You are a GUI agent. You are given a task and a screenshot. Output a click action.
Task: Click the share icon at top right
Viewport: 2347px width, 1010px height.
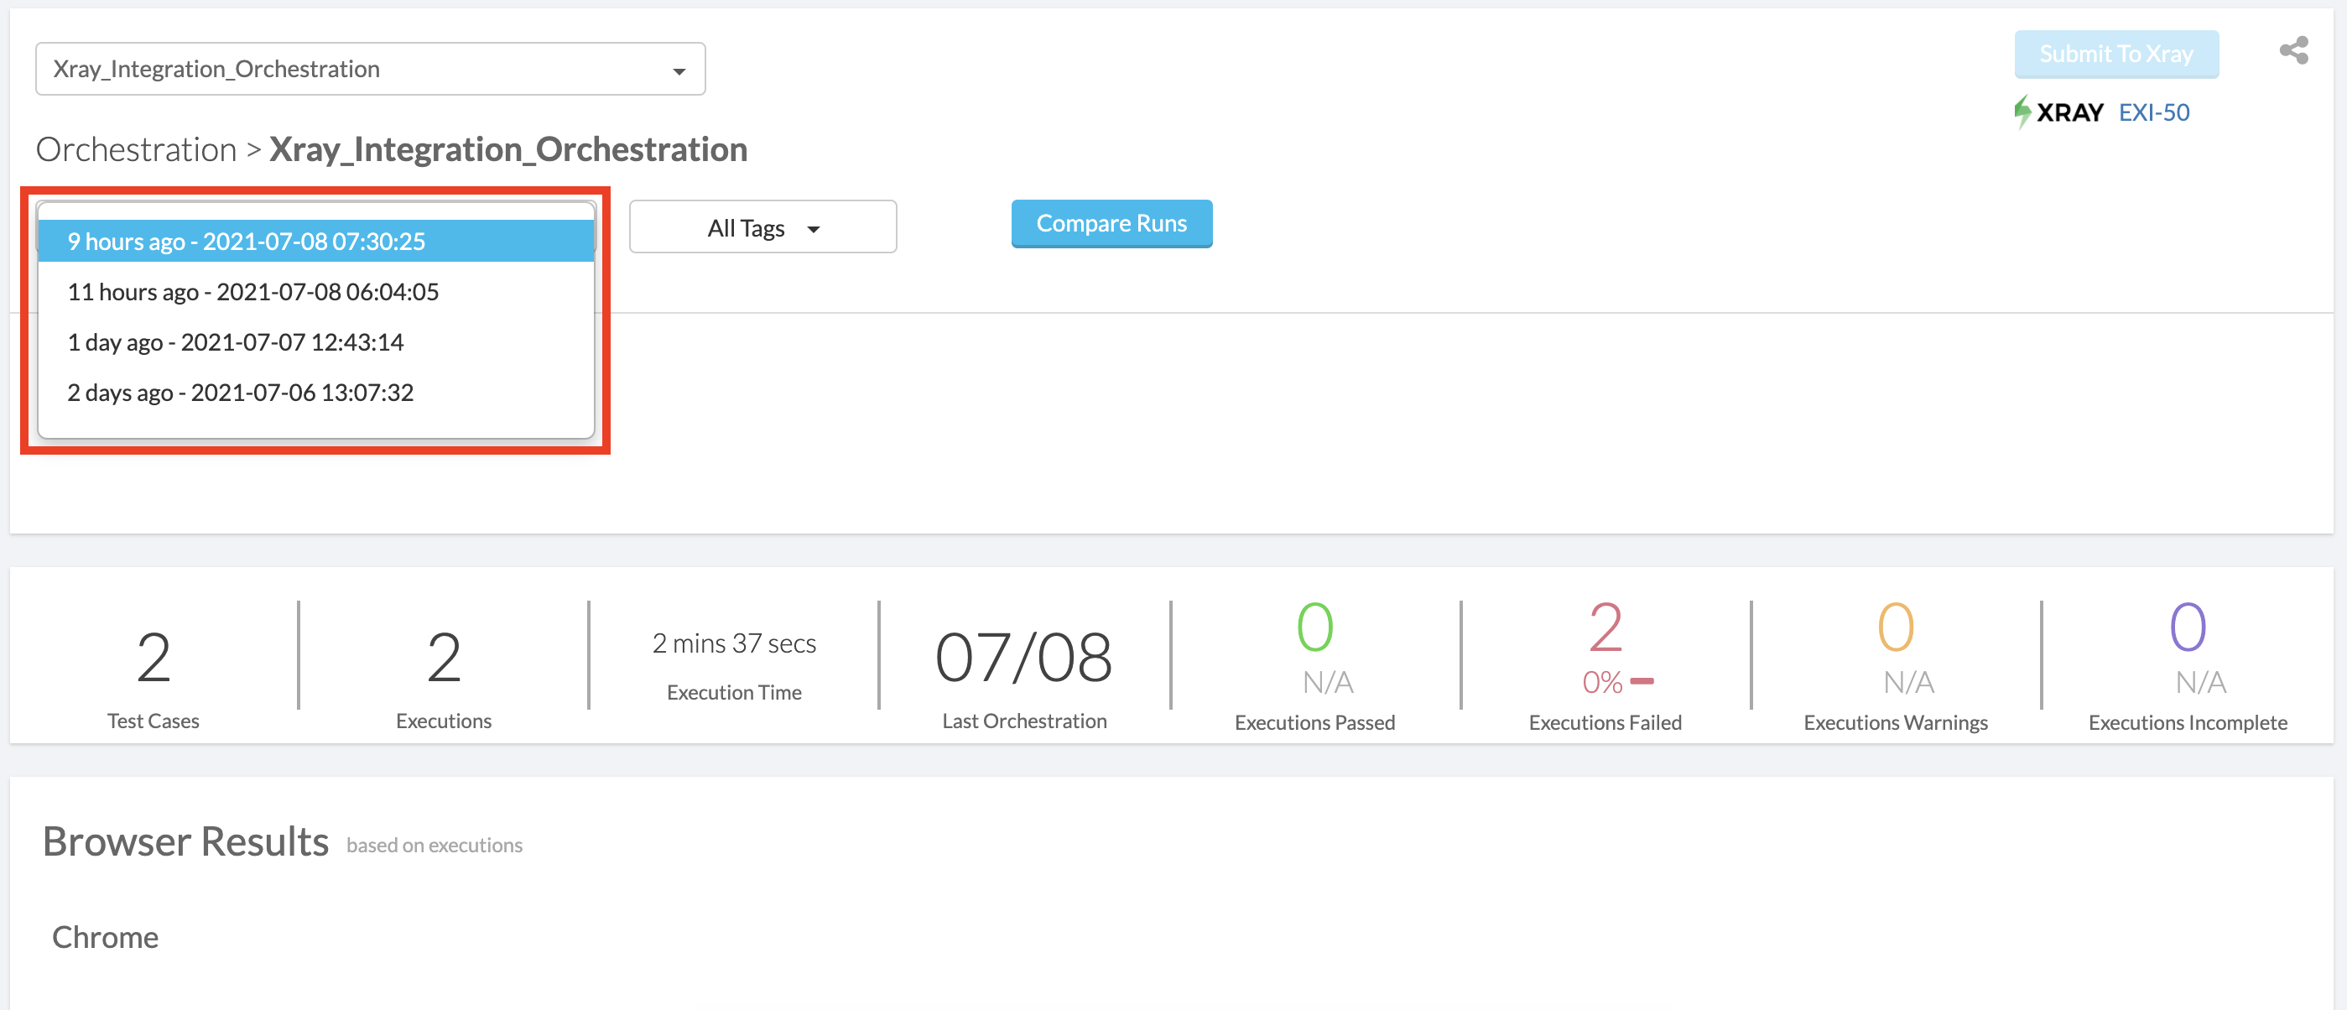tap(2293, 50)
